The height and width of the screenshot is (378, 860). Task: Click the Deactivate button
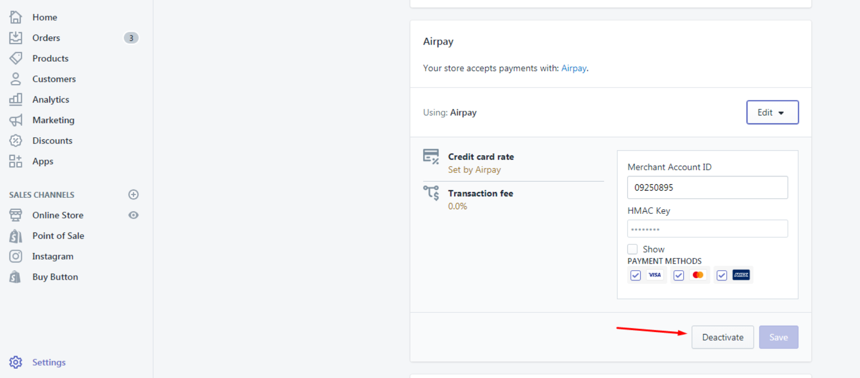click(723, 337)
